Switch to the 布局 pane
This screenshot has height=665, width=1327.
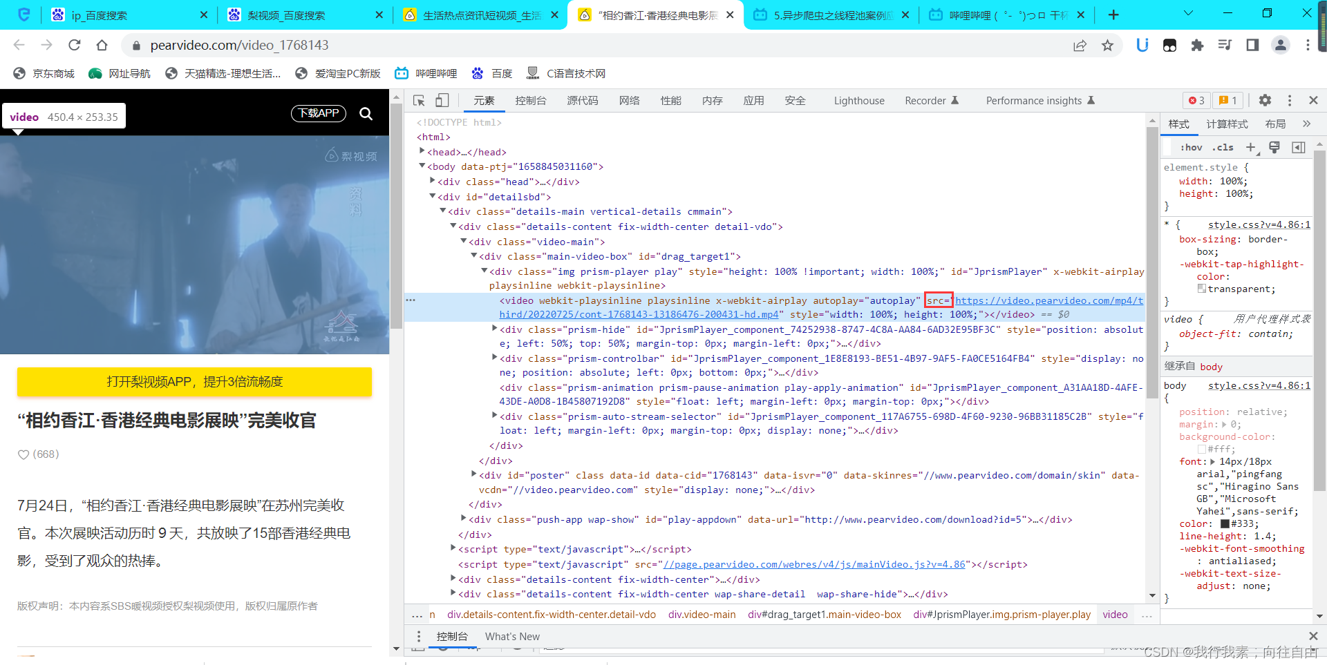coord(1275,124)
